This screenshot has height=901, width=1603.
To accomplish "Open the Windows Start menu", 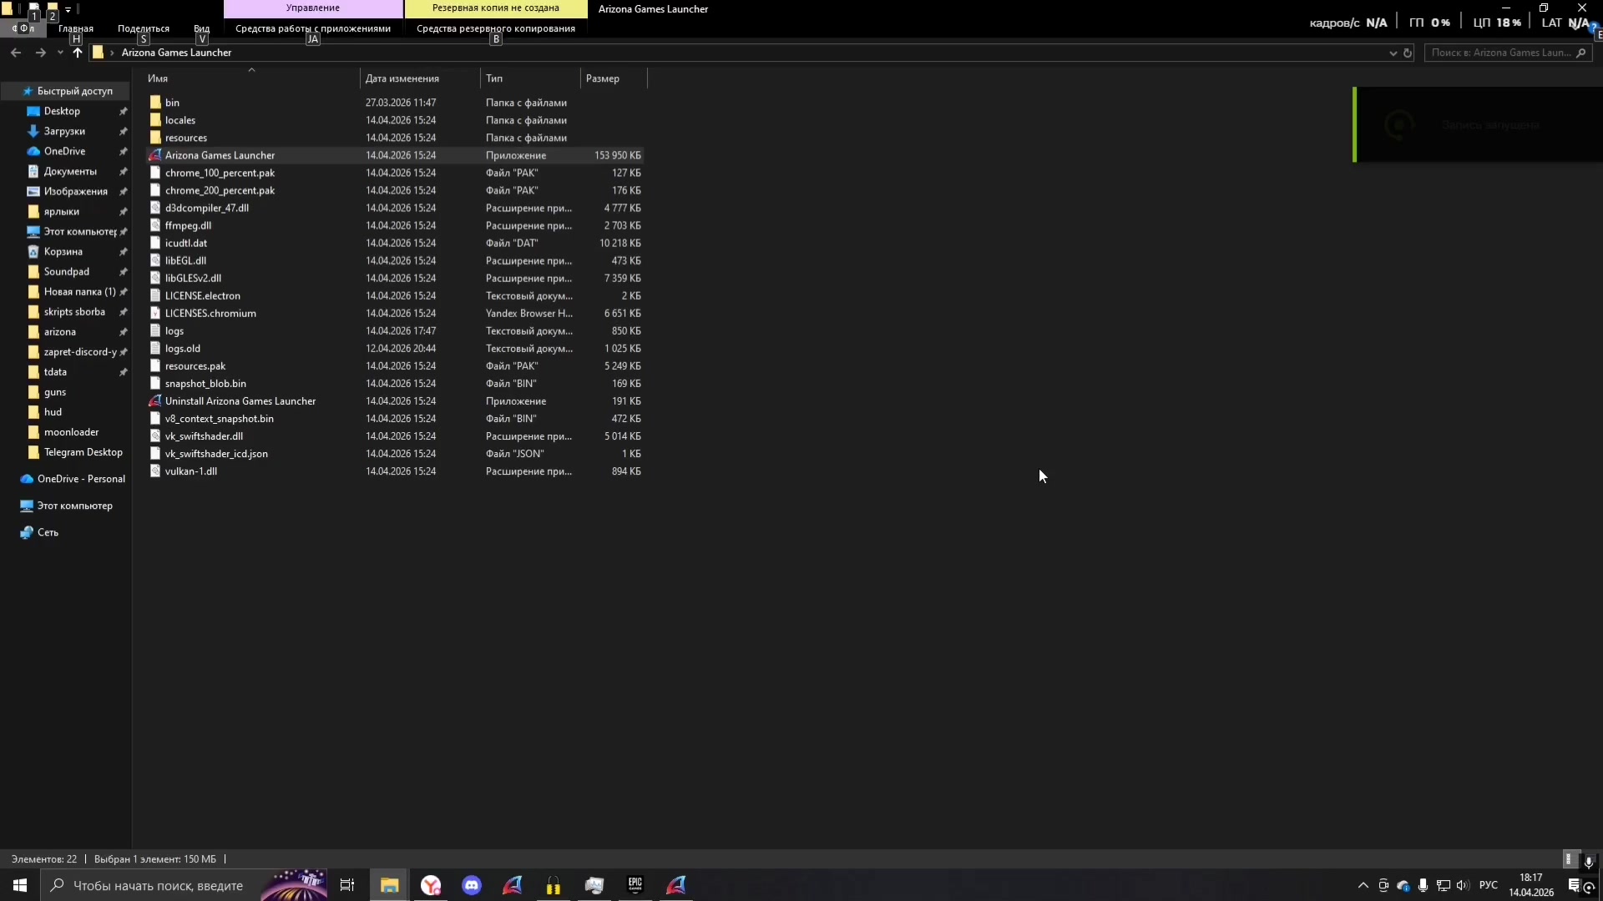I will 20,885.
